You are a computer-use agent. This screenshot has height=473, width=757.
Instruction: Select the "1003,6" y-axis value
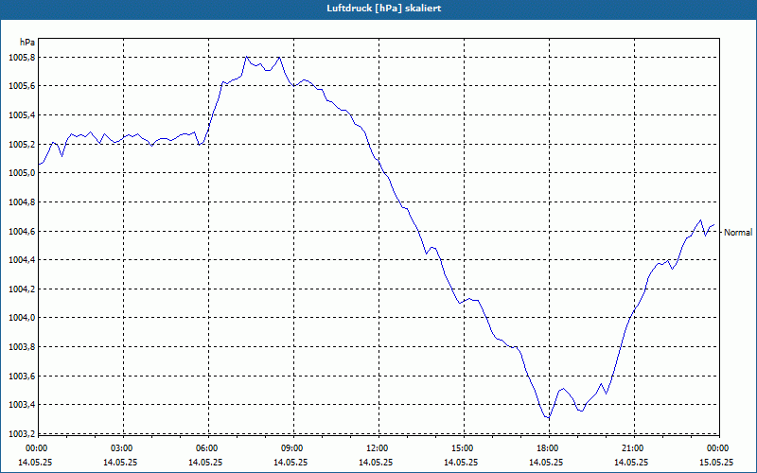(x=22, y=376)
